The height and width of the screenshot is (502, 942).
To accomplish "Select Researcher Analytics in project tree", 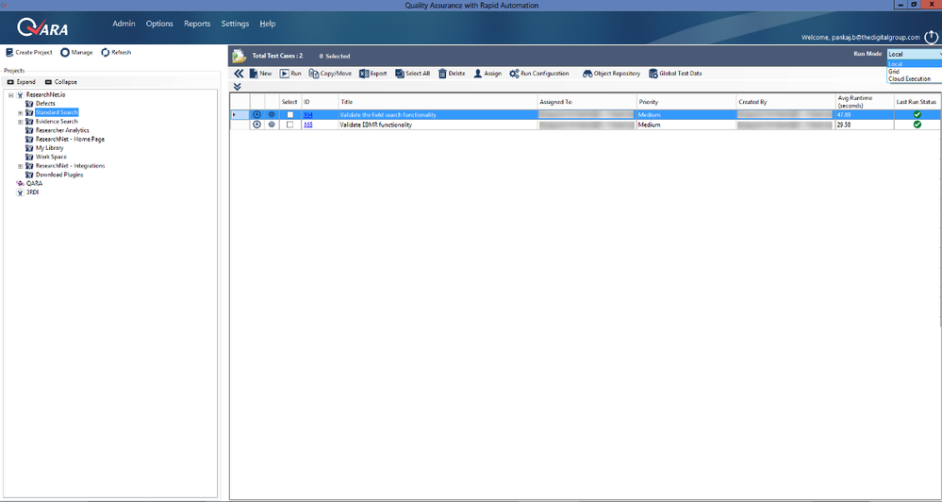I will [62, 130].
